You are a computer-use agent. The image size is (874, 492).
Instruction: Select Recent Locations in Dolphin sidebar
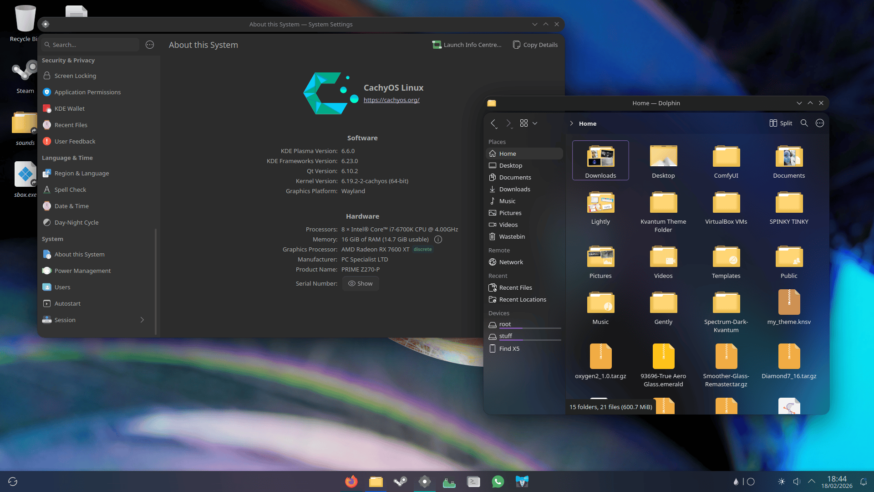click(524, 299)
